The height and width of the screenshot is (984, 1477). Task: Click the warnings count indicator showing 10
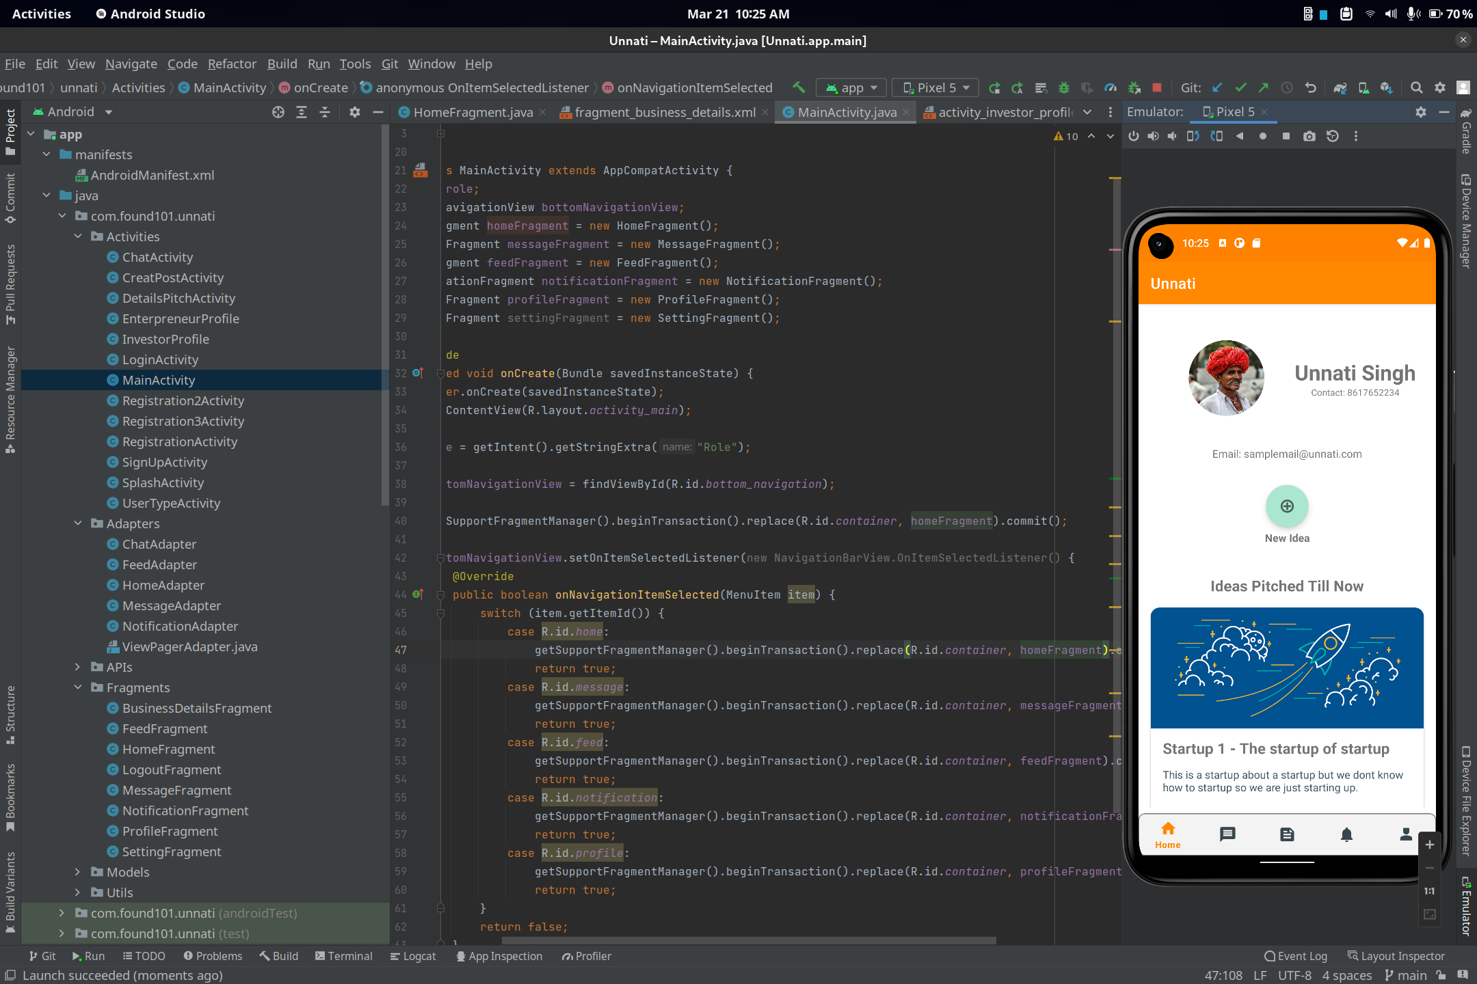1066,136
